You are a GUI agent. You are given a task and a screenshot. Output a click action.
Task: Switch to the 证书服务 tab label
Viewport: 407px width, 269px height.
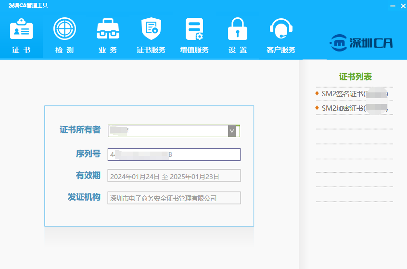click(x=151, y=50)
